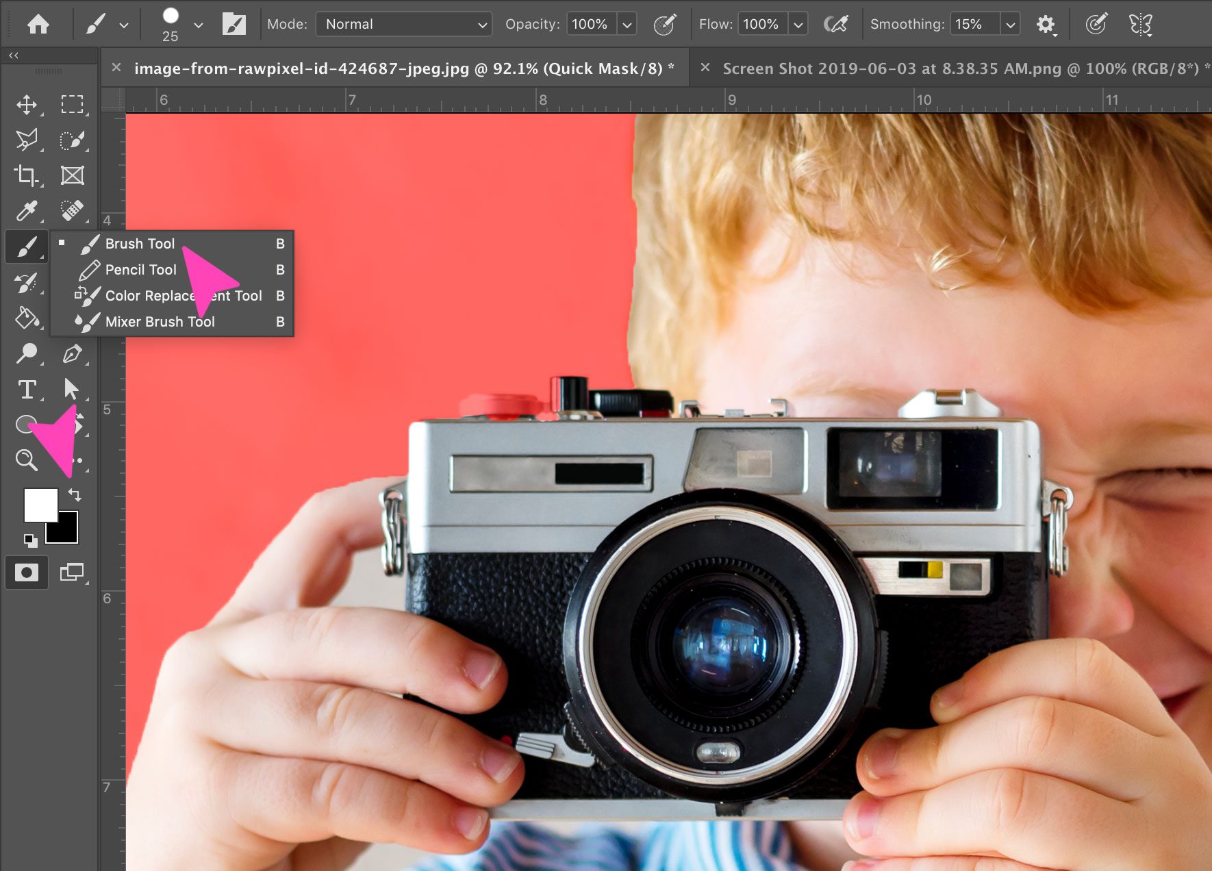
Task: Open the brush settings gear
Action: point(1044,24)
